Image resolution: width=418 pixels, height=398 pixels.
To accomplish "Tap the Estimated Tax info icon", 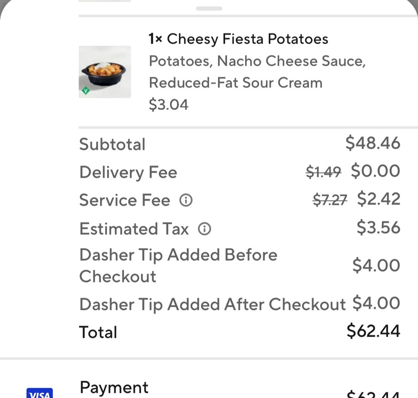I will tap(204, 229).
